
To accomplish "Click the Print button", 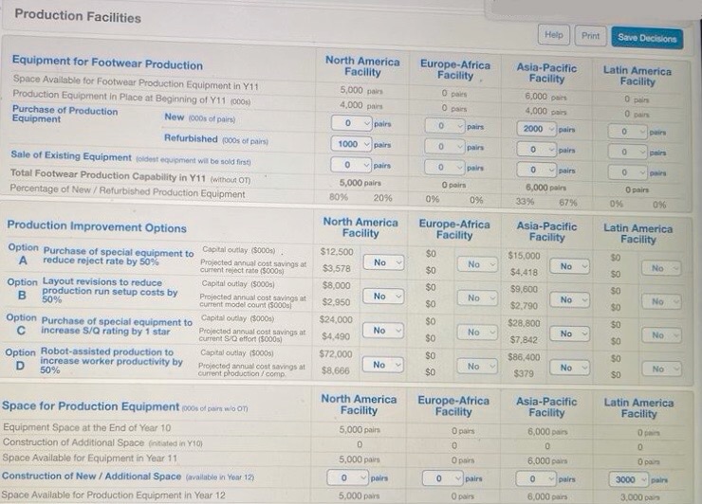I will [590, 37].
